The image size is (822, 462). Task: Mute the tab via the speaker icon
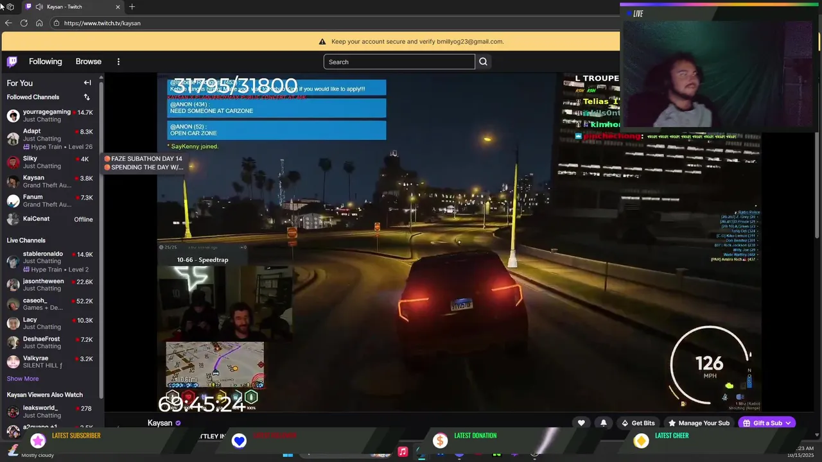click(40, 6)
